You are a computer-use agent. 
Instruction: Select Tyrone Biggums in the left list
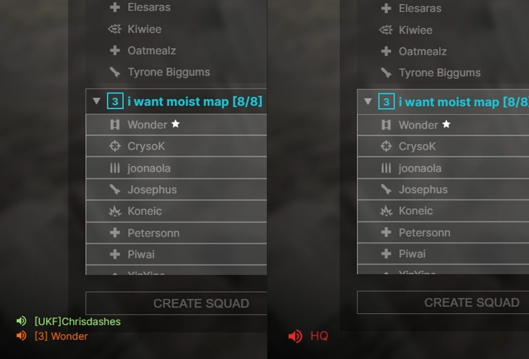[x=169, y=72]
